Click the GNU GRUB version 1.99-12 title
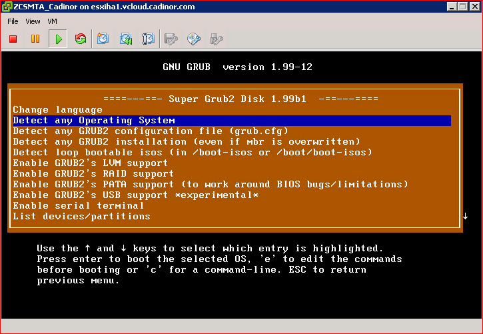This screenshot has height=334, width=483. [x=237, y=67]
